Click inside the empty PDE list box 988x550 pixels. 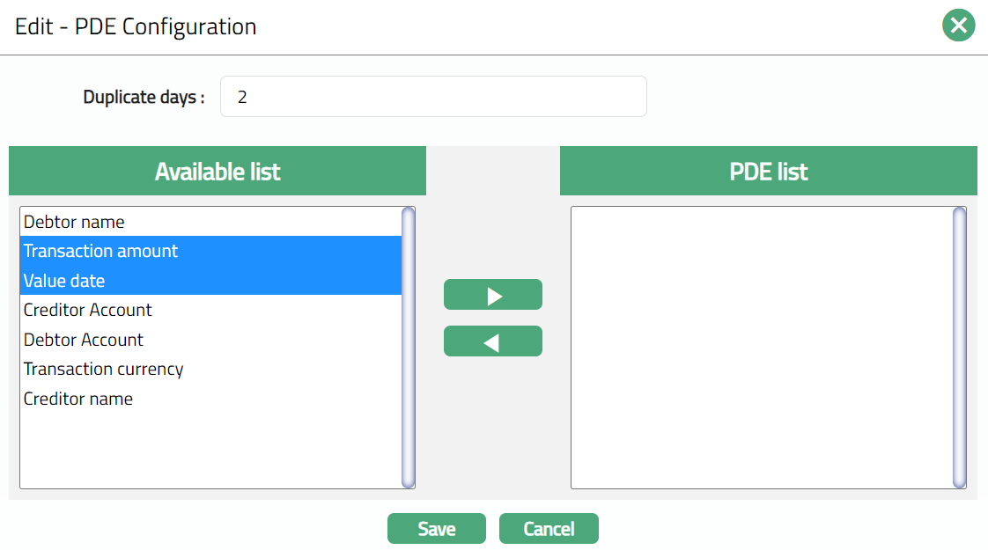(762, 348)
